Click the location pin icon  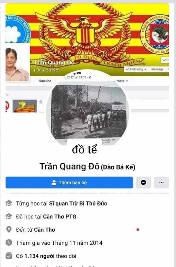pos(9,229)
